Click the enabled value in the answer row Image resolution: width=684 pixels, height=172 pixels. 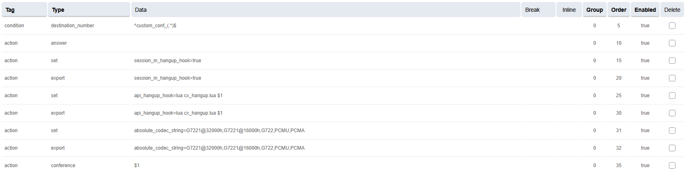pyautogui.click(x=645, y=43)
